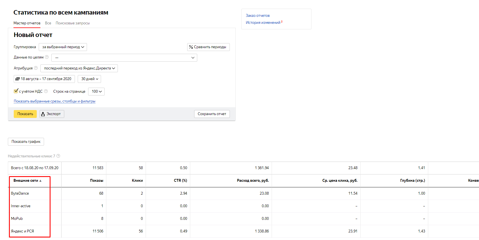This screenshot has height=240, width=479.
Task: Click the help icon next to с учётом НДС
Action: coord(46,91)
